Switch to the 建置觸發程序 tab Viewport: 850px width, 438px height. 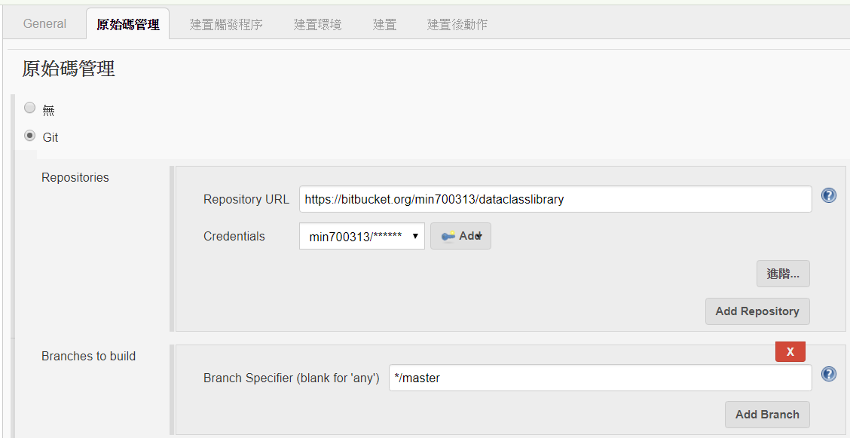[226, 24]
